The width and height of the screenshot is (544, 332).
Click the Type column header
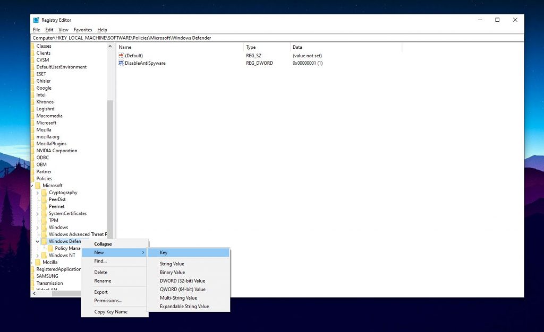pos(267,47)
